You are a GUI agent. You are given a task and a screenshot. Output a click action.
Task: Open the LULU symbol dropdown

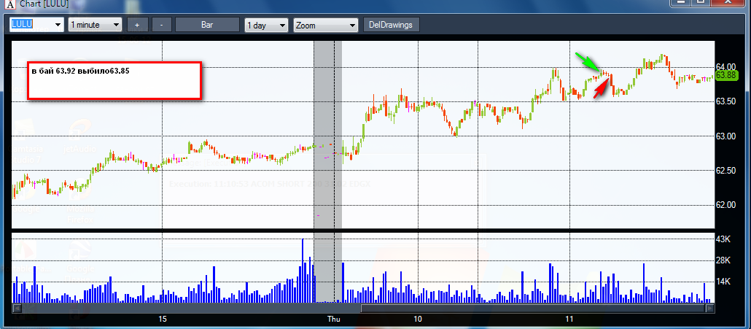(x=37, y=25)
